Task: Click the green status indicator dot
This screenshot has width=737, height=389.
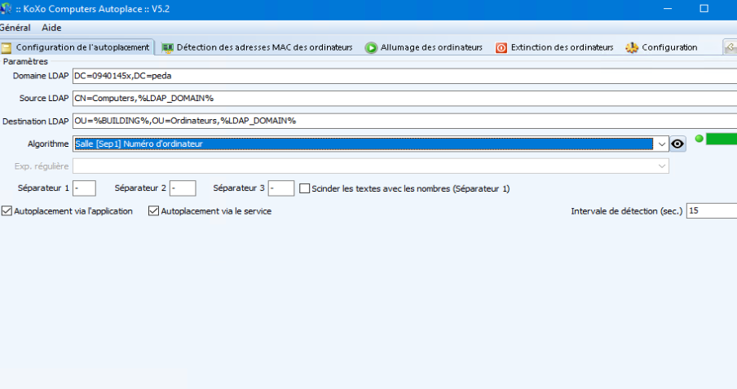Action: pos(699,139)
